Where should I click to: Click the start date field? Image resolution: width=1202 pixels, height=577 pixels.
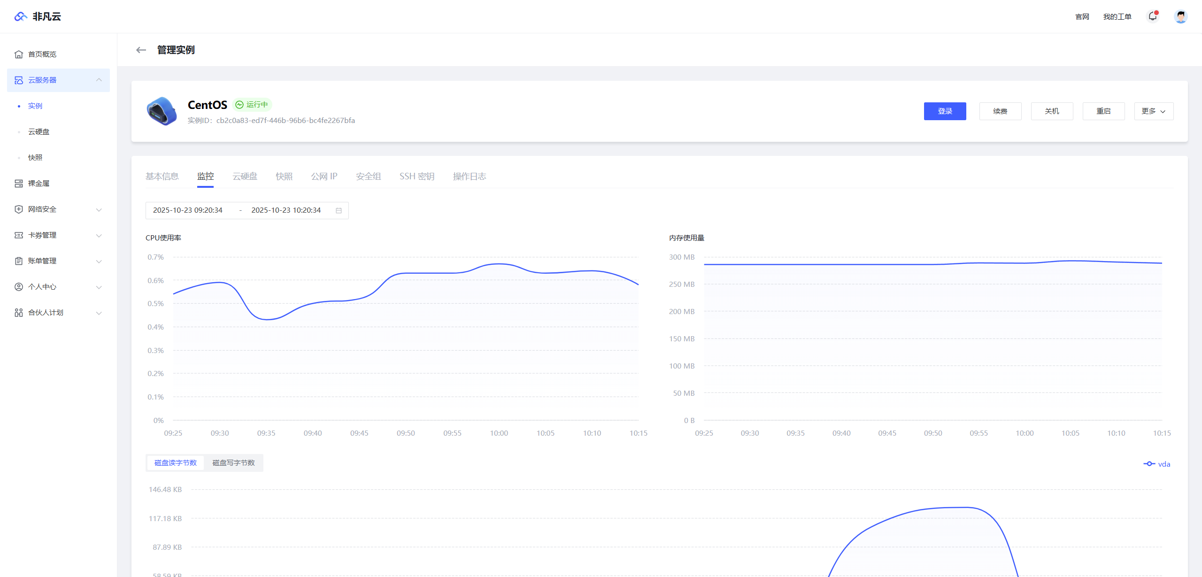pos(188,210)
